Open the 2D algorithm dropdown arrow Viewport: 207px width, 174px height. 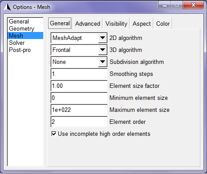point(102,38)
